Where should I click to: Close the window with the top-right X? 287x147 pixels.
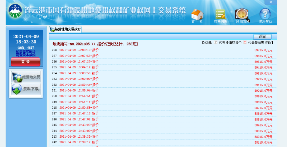tap(270, 2)
